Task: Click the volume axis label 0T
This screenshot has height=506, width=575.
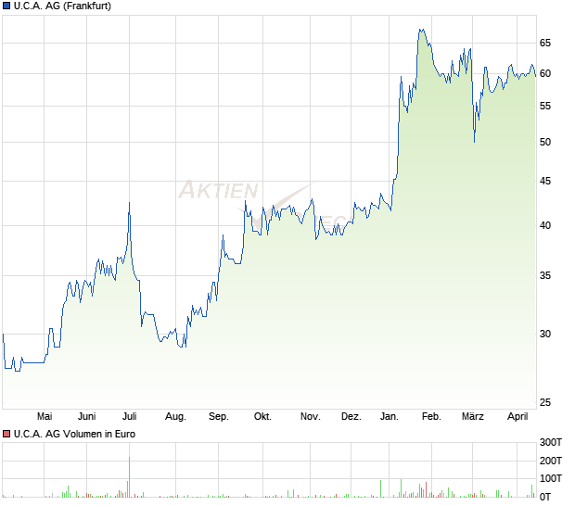Action: tap(545, 498)
